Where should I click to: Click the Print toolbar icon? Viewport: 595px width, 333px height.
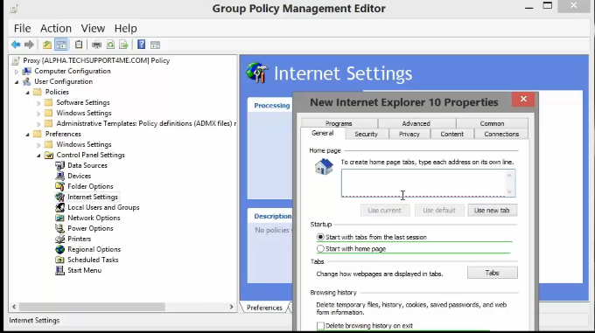tap(97, 45)
